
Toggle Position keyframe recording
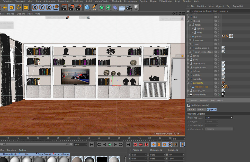154,144
